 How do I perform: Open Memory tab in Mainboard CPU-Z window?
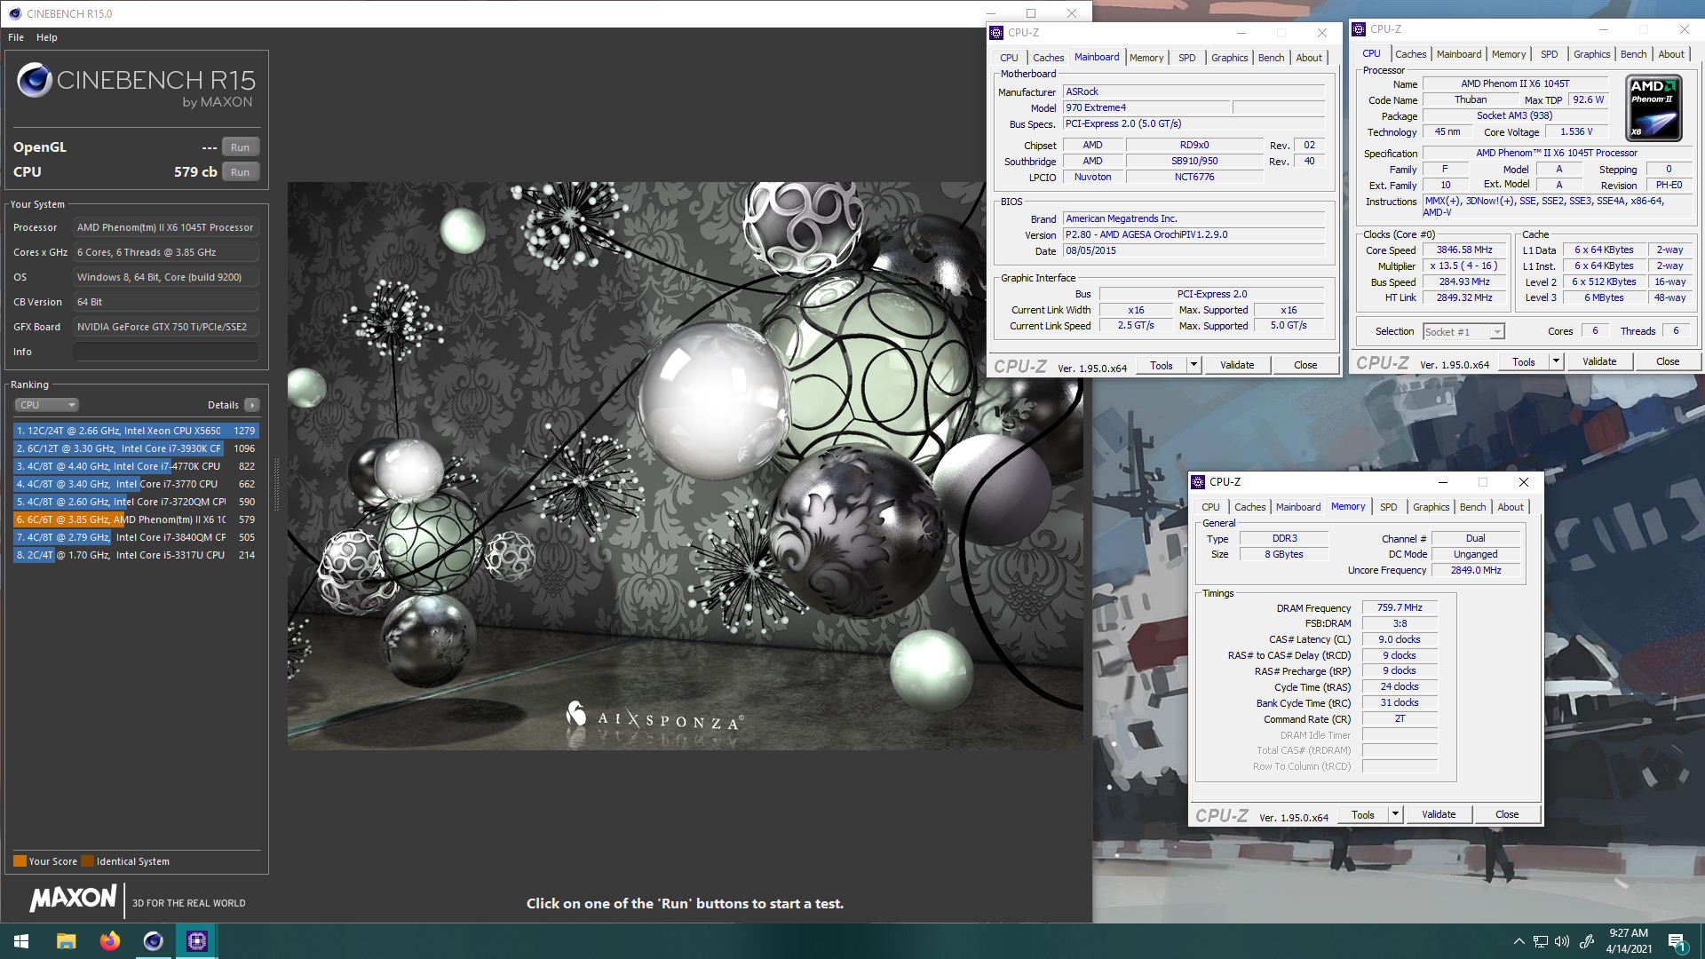pyautogui.click(x=1146, y=58)
